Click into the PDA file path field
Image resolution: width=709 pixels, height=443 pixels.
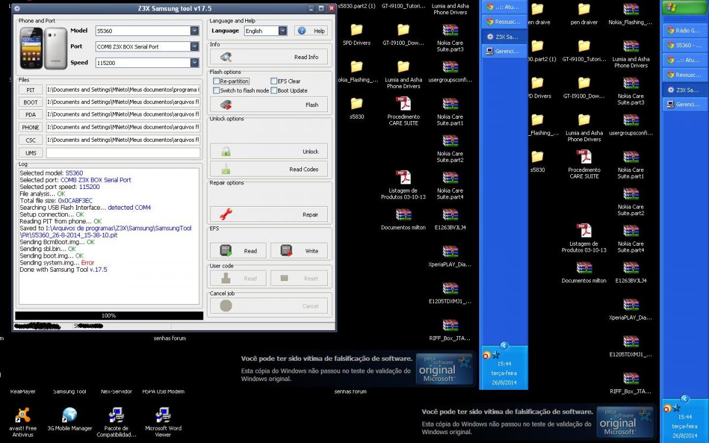coord(123,115)
